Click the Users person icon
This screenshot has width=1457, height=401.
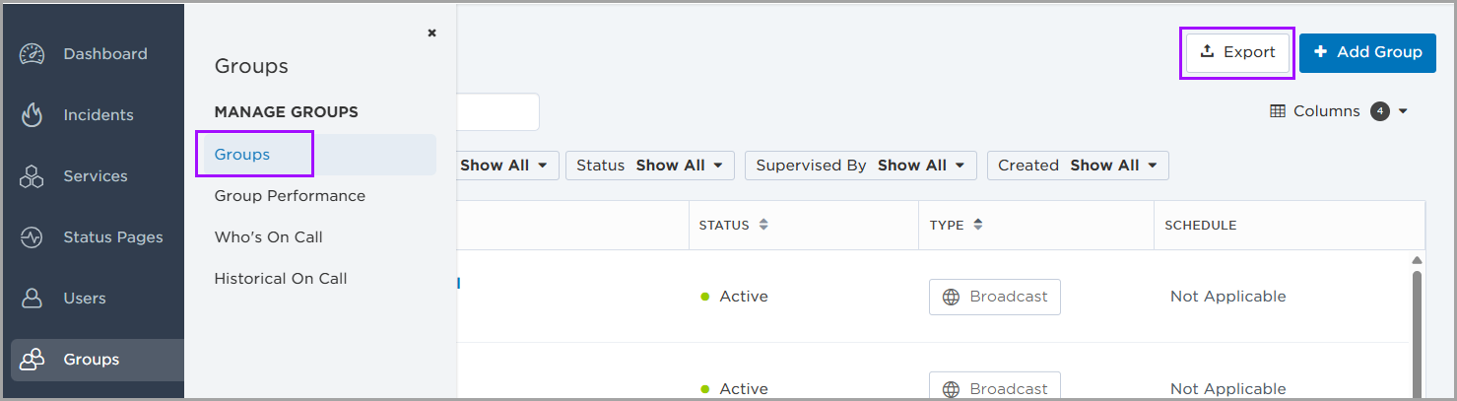(33, 299)
